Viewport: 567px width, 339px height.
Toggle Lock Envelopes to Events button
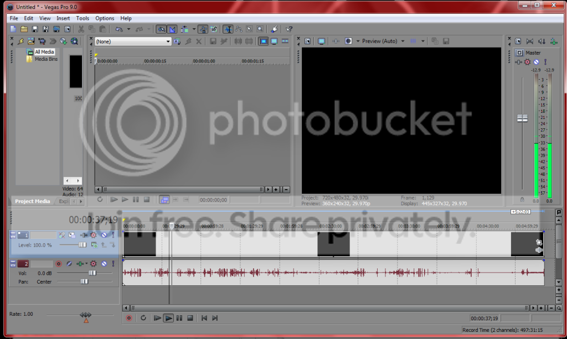click(x=203, y=29)
